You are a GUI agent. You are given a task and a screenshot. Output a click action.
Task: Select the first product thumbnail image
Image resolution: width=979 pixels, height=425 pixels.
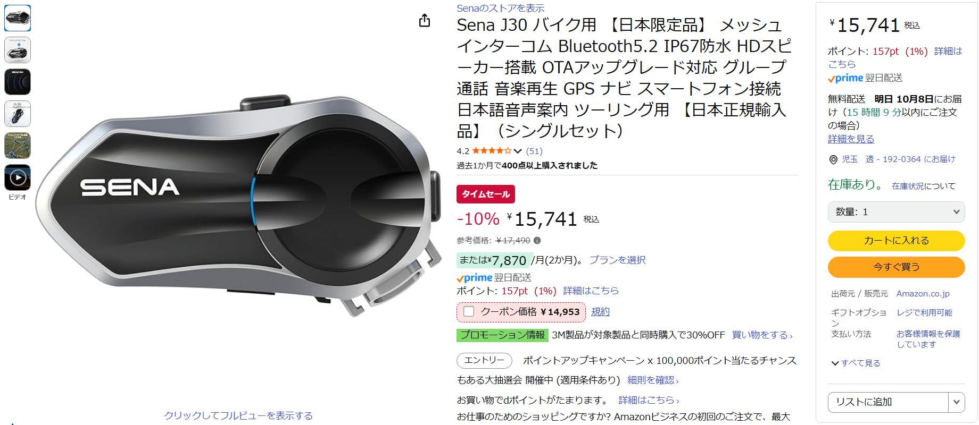click(18, 18)
